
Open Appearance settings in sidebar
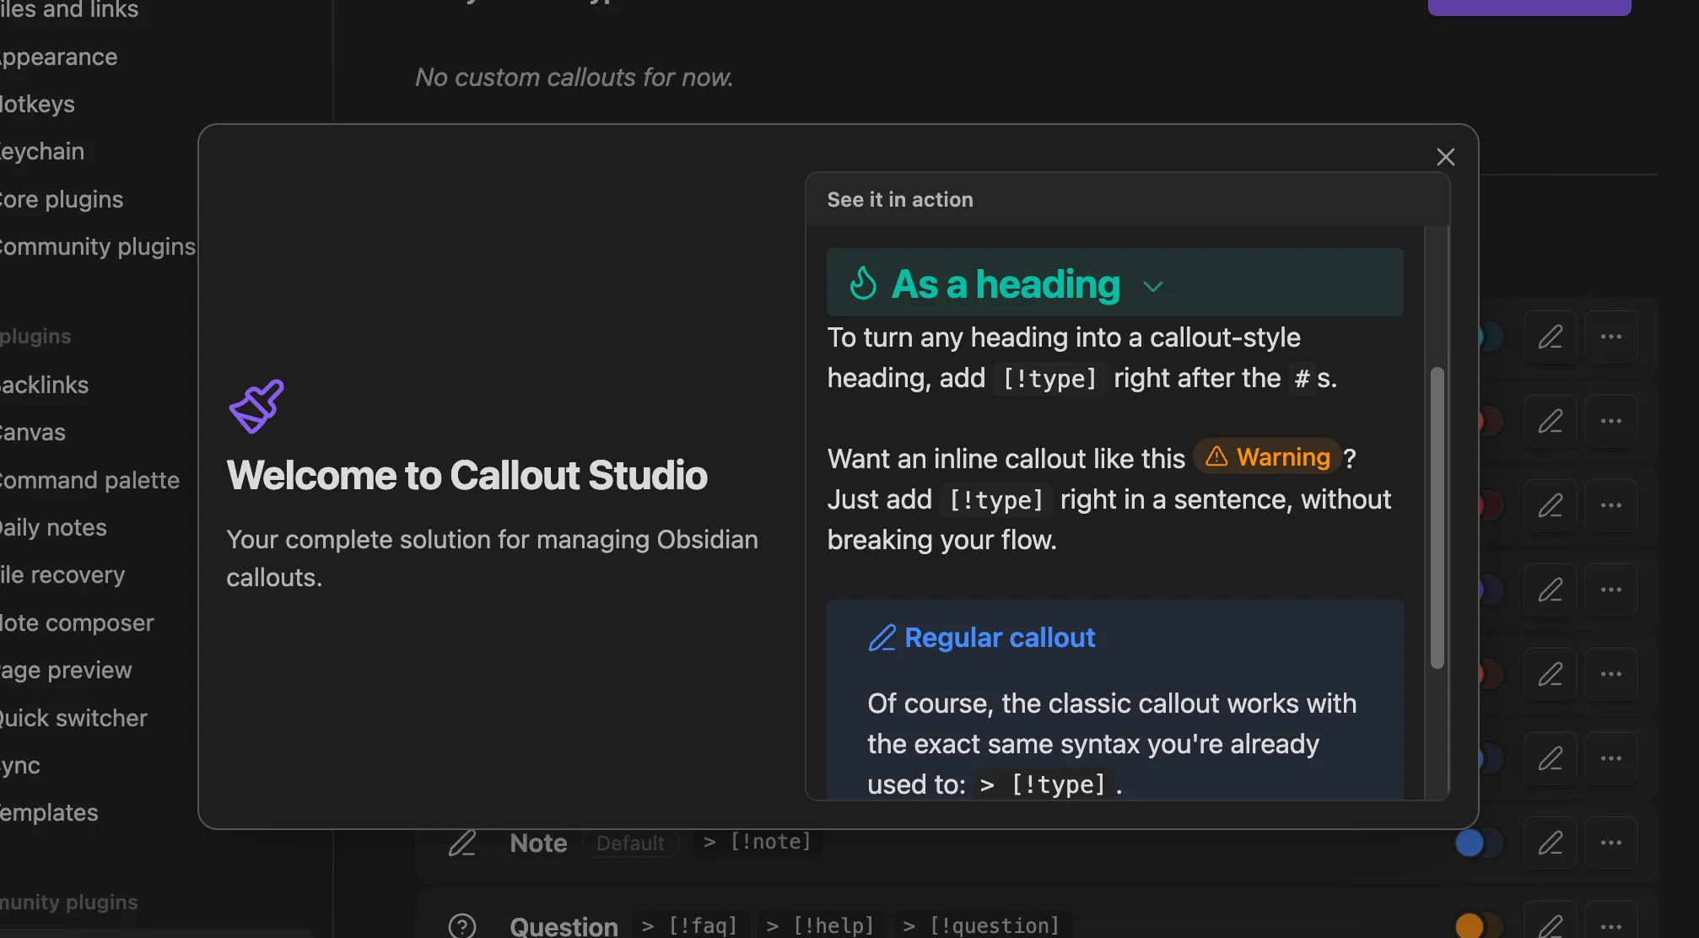click(58, 57)
